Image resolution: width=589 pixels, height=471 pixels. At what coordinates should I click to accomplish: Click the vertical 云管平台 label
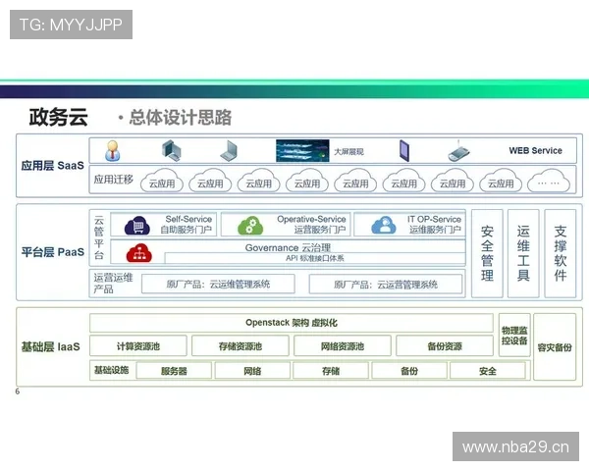point(99,237)
